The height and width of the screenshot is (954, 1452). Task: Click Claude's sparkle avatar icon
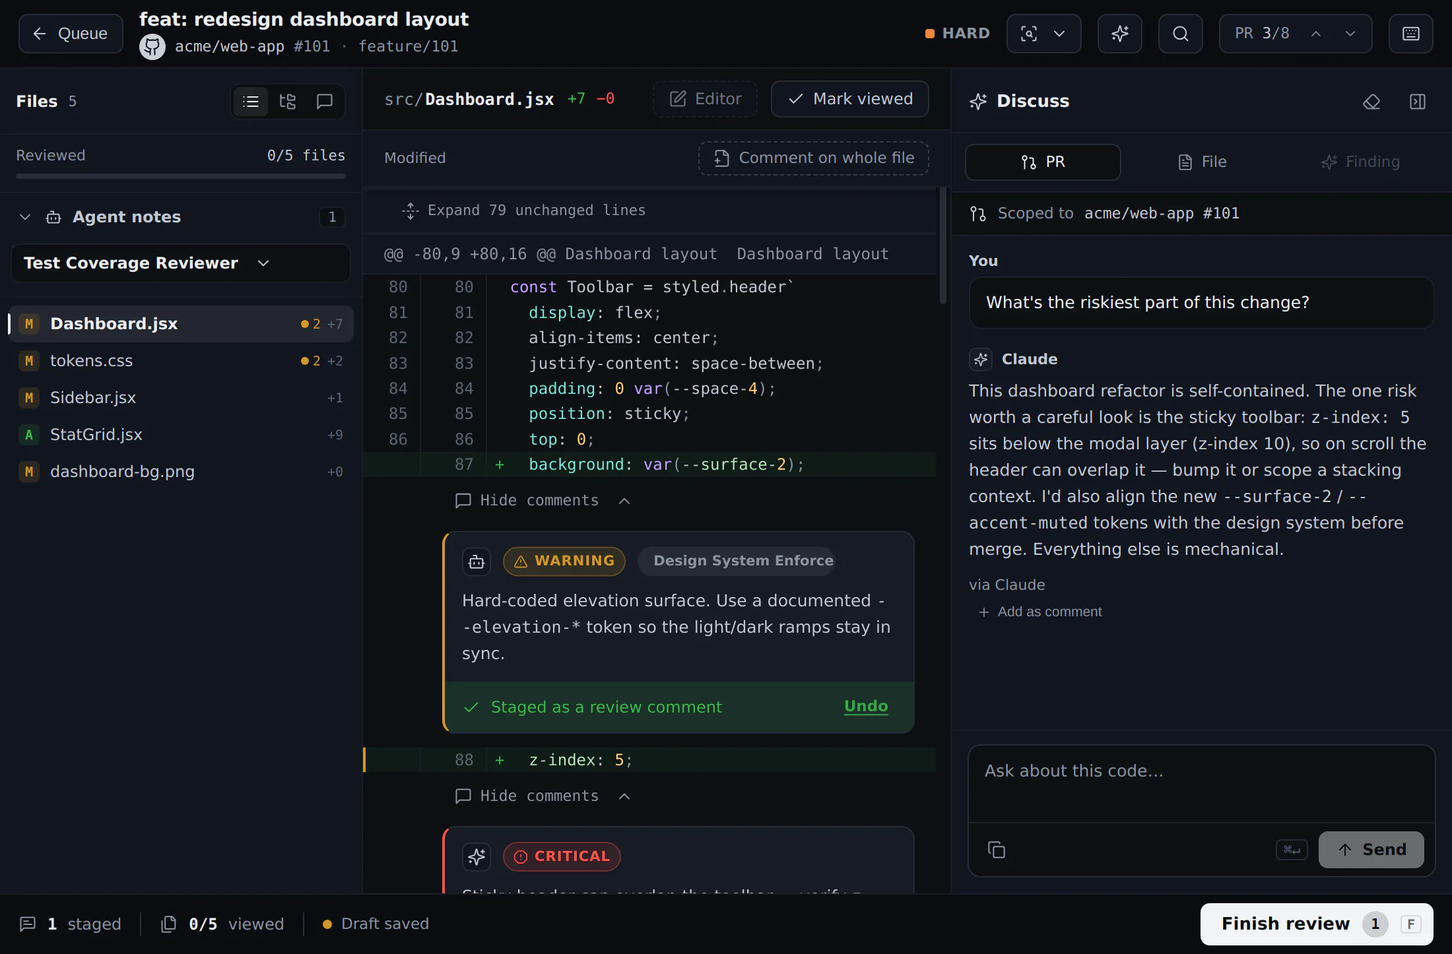[x=981, y=360]
